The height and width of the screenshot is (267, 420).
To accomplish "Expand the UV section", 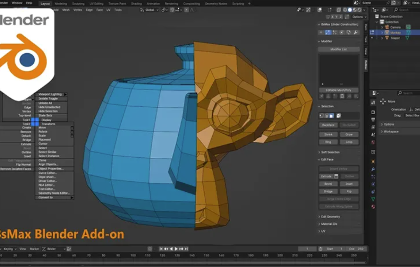I will tap(319, 231).
